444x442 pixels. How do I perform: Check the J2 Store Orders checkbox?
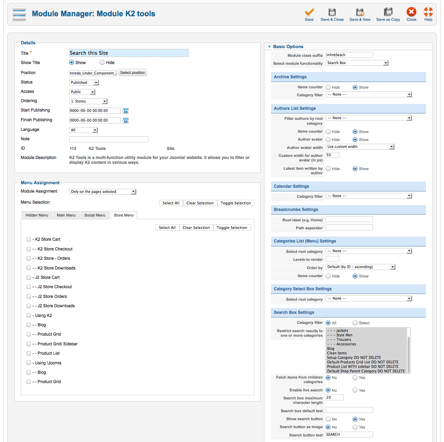coord(29,297)
